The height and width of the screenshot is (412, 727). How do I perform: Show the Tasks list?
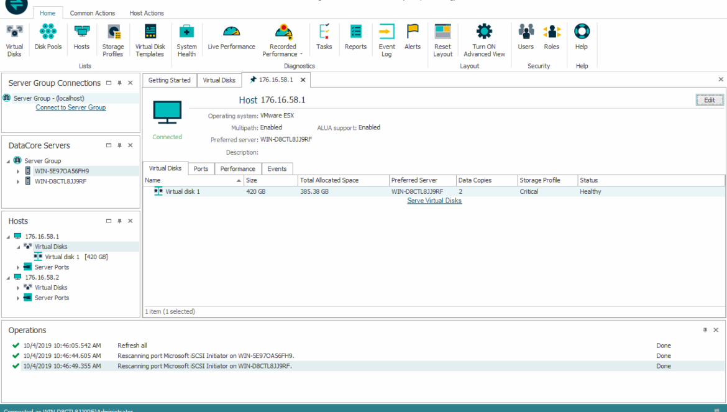coord(324,37)
